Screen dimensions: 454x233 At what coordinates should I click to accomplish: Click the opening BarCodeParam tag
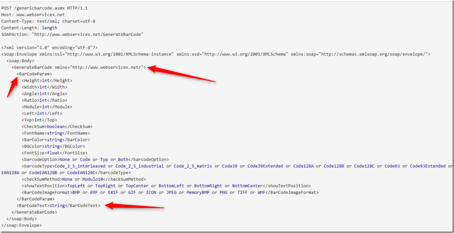pyautogui.click(x=34, y=74)
